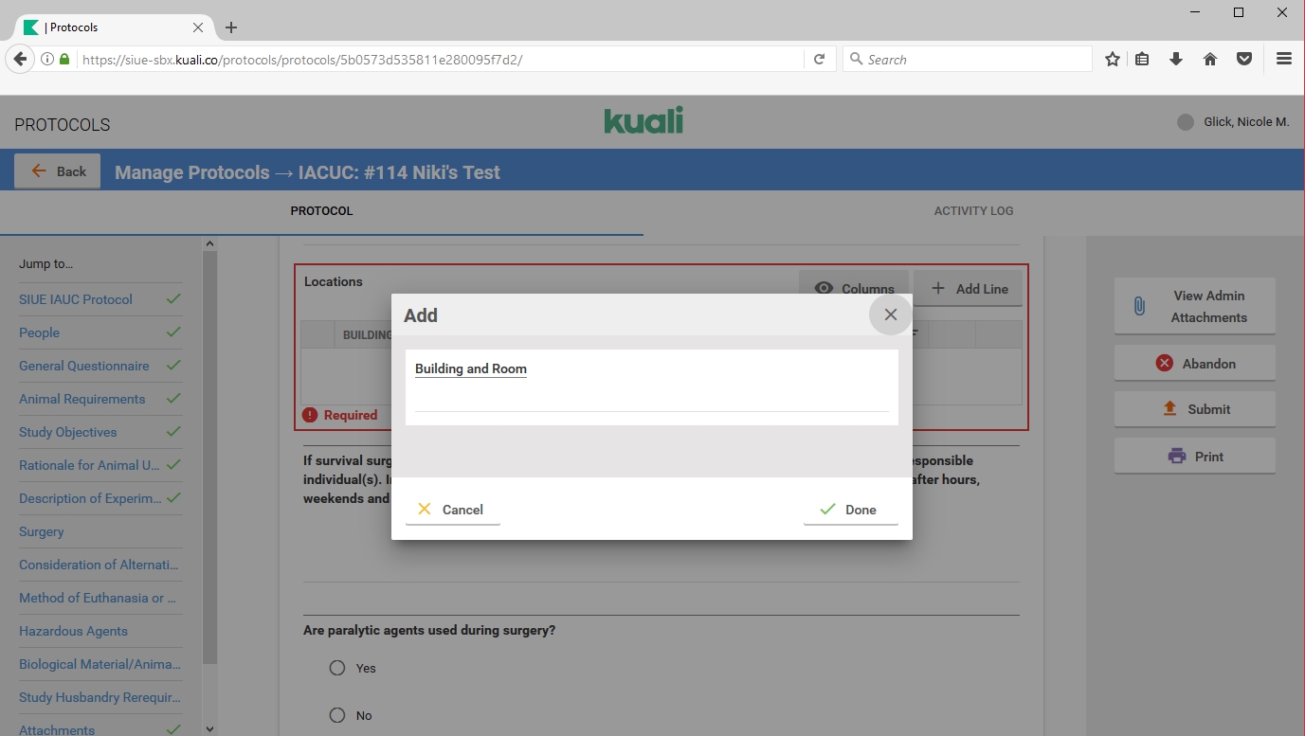Switch to the Activity Log tab
This screenshot has height=736, width=1305.
pyautogui.click(x=973, y=211)
